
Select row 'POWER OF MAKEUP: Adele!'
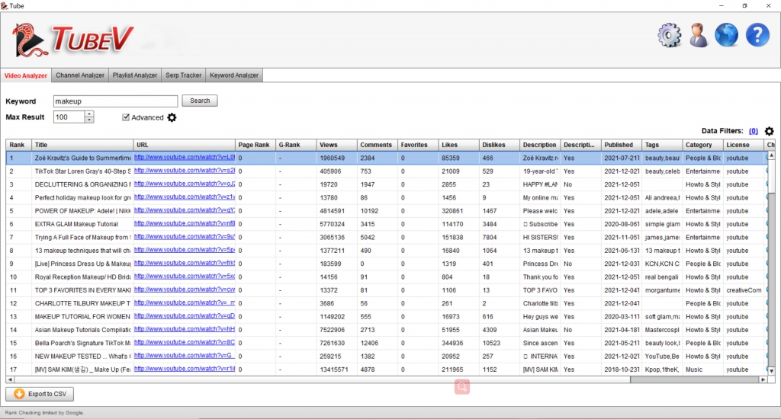coord(386,211)
